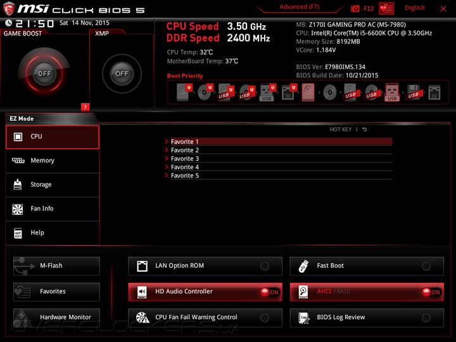
Task: Click the CPU Speed 3.50 GHz value
Action: pyautogui.click(x=246, y=27)
